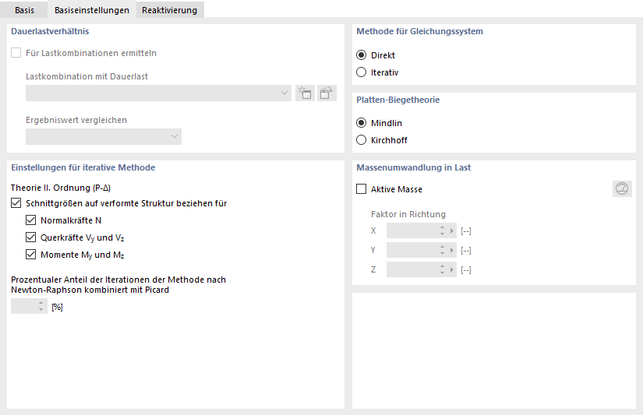Click the Newton-Raphson percentage spinner
The height and width of the screenshot is (415, 643).
[41, 307]
